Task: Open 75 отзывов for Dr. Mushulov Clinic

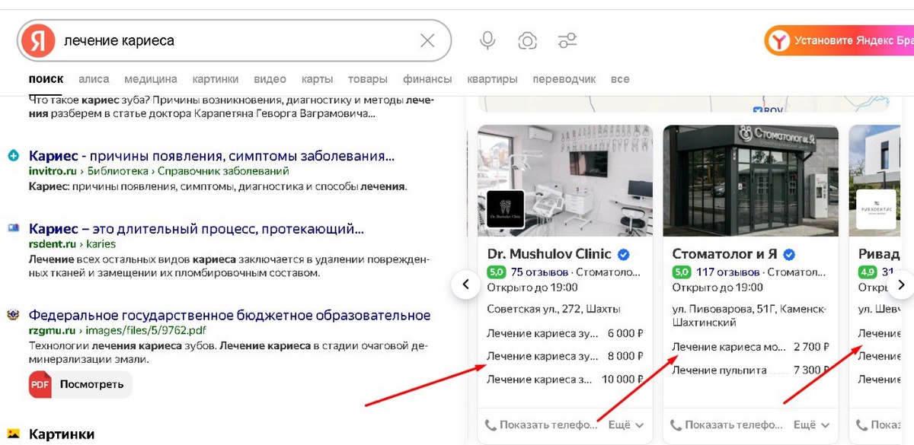Action: [540, 272]
